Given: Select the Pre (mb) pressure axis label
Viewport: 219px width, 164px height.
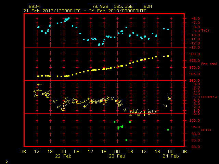Looking at the screenshot, I should click(x=209, y=64).
